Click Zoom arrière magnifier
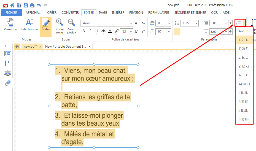Image resolution: width=256 pixels, height=151 pixels. 71,26
